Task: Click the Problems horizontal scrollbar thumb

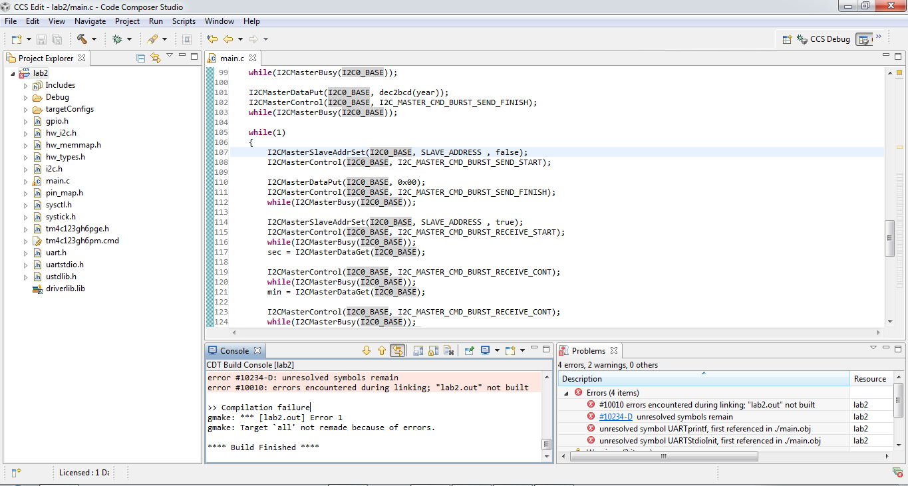Action: click(663, 457)
